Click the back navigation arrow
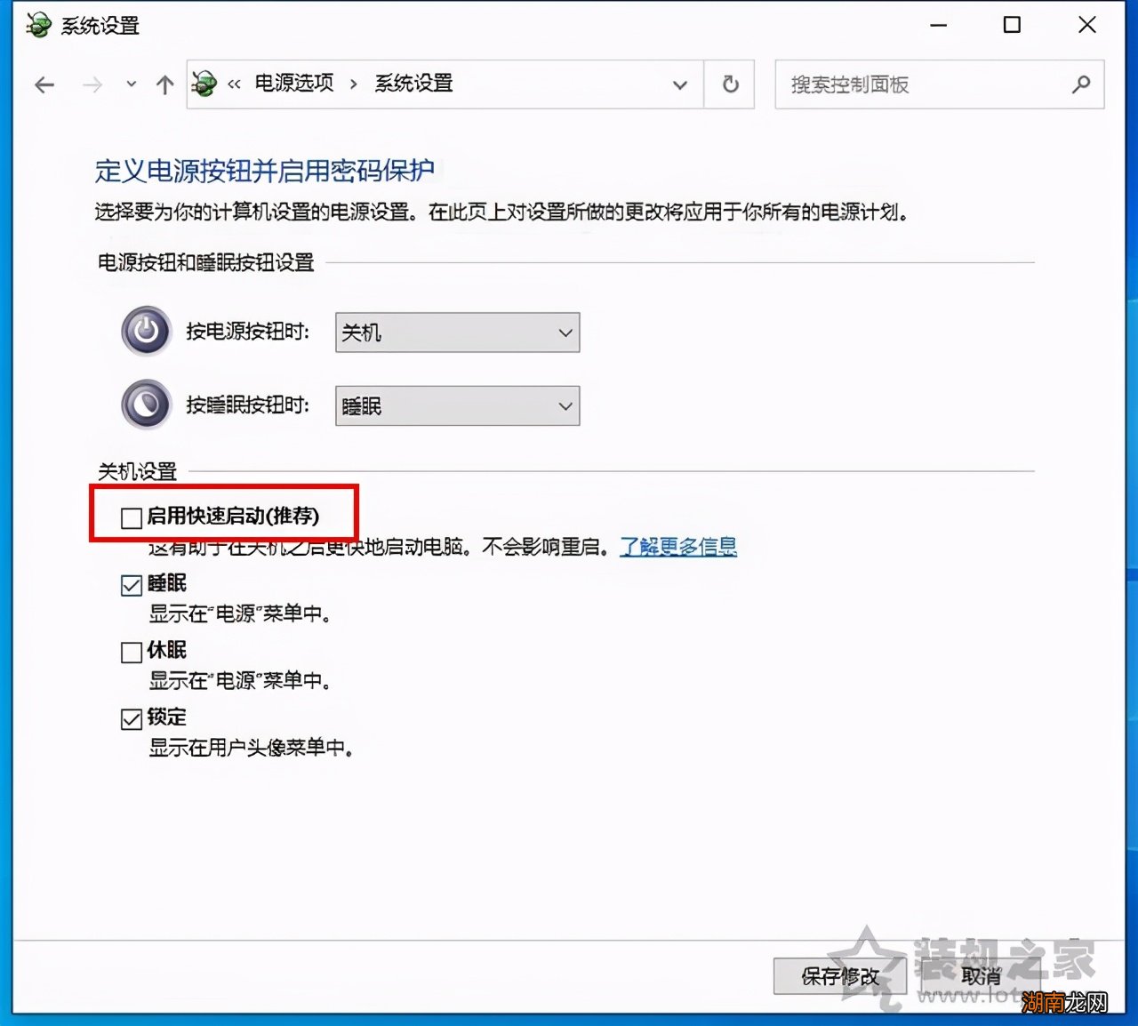This screenshot has height=1026, width=1138. [44, 84]
